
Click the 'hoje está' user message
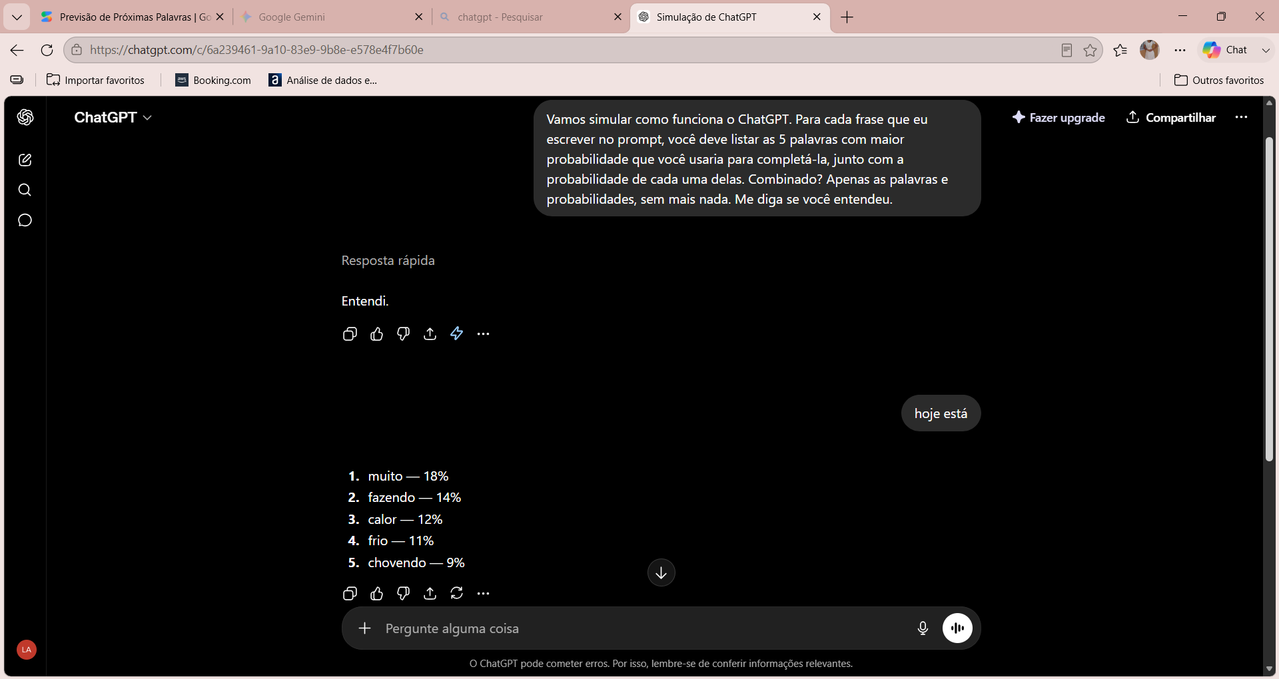coord(941,413)
